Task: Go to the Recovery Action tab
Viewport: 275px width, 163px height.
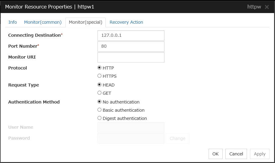Action: point(126,22)
